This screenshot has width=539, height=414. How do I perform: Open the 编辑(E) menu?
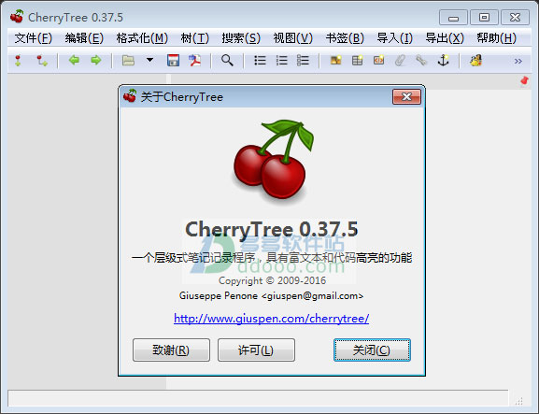click(x=84, y=37)
